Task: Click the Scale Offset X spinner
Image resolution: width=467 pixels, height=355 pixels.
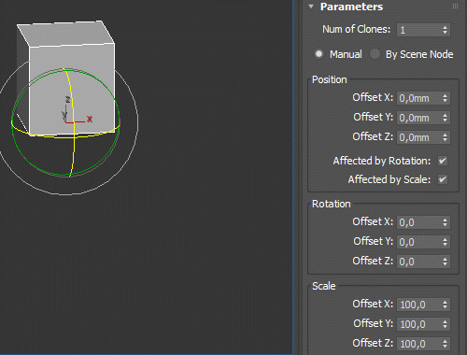Action: [446, 305]
